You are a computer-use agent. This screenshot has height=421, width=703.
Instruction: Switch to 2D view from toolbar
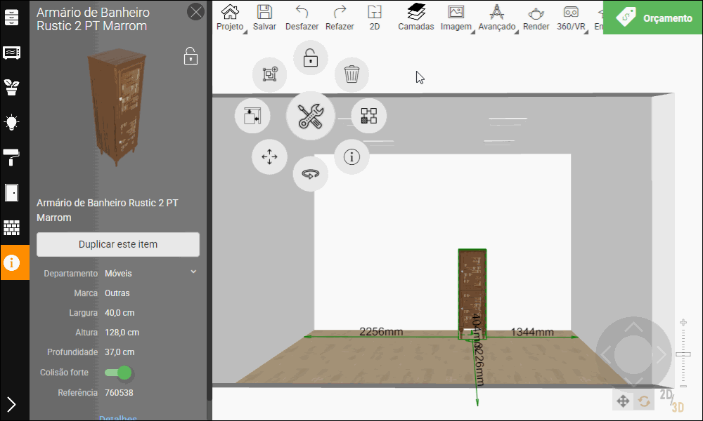pyautogui.click(x=375, y=18)
